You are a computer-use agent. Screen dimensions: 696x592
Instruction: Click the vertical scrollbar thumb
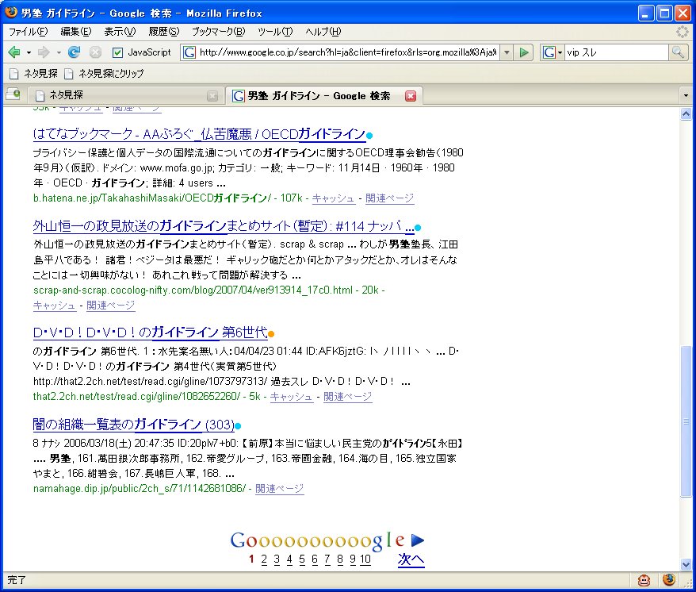686,421
